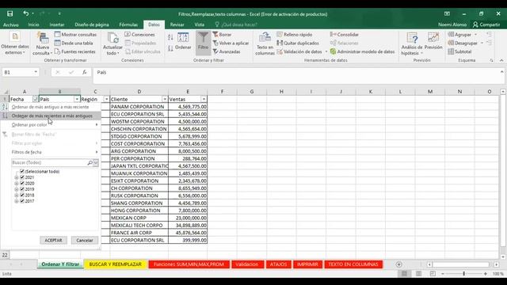The height and width of the screenshot is (285, 507).
Task: Open Análisis de hipótesis
Action: coord(412,44)
